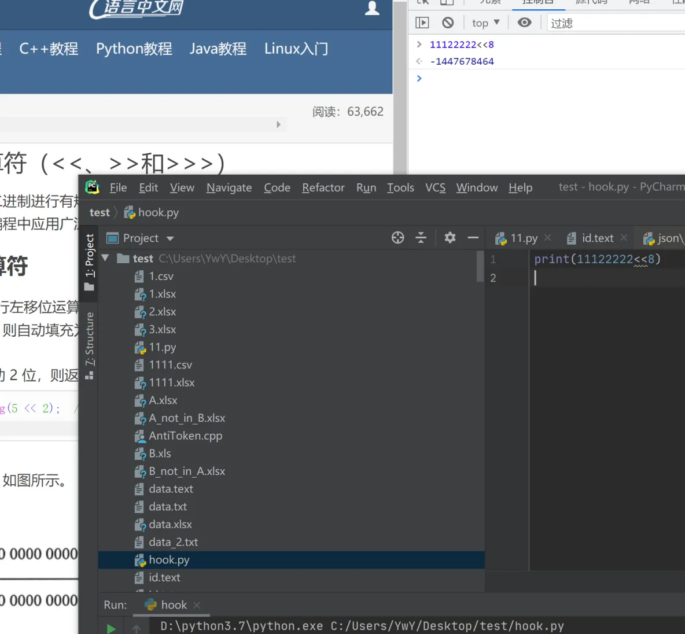The width and height of the screenshot is (685, 634).
Task: Open PyCharm Run menu
Action: [x=366, y=187]
